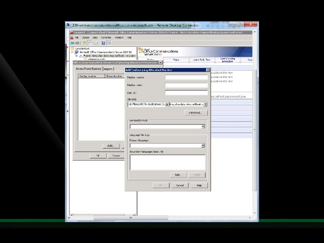Toggle the Show/Hide Action Pane toolbar icon
Image resolution: width=324 pixels, height=243 pixels.
[x=109, y=43]
